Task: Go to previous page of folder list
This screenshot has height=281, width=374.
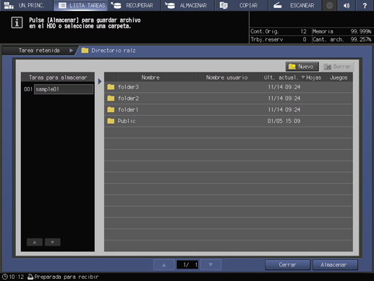Action: [163, 265]
